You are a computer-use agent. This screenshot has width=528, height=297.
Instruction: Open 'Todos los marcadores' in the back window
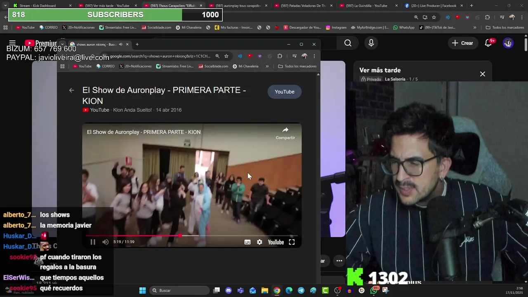pos(505,28)
